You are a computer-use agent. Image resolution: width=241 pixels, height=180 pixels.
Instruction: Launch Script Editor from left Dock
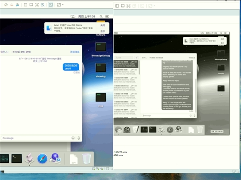pos(29,159)
